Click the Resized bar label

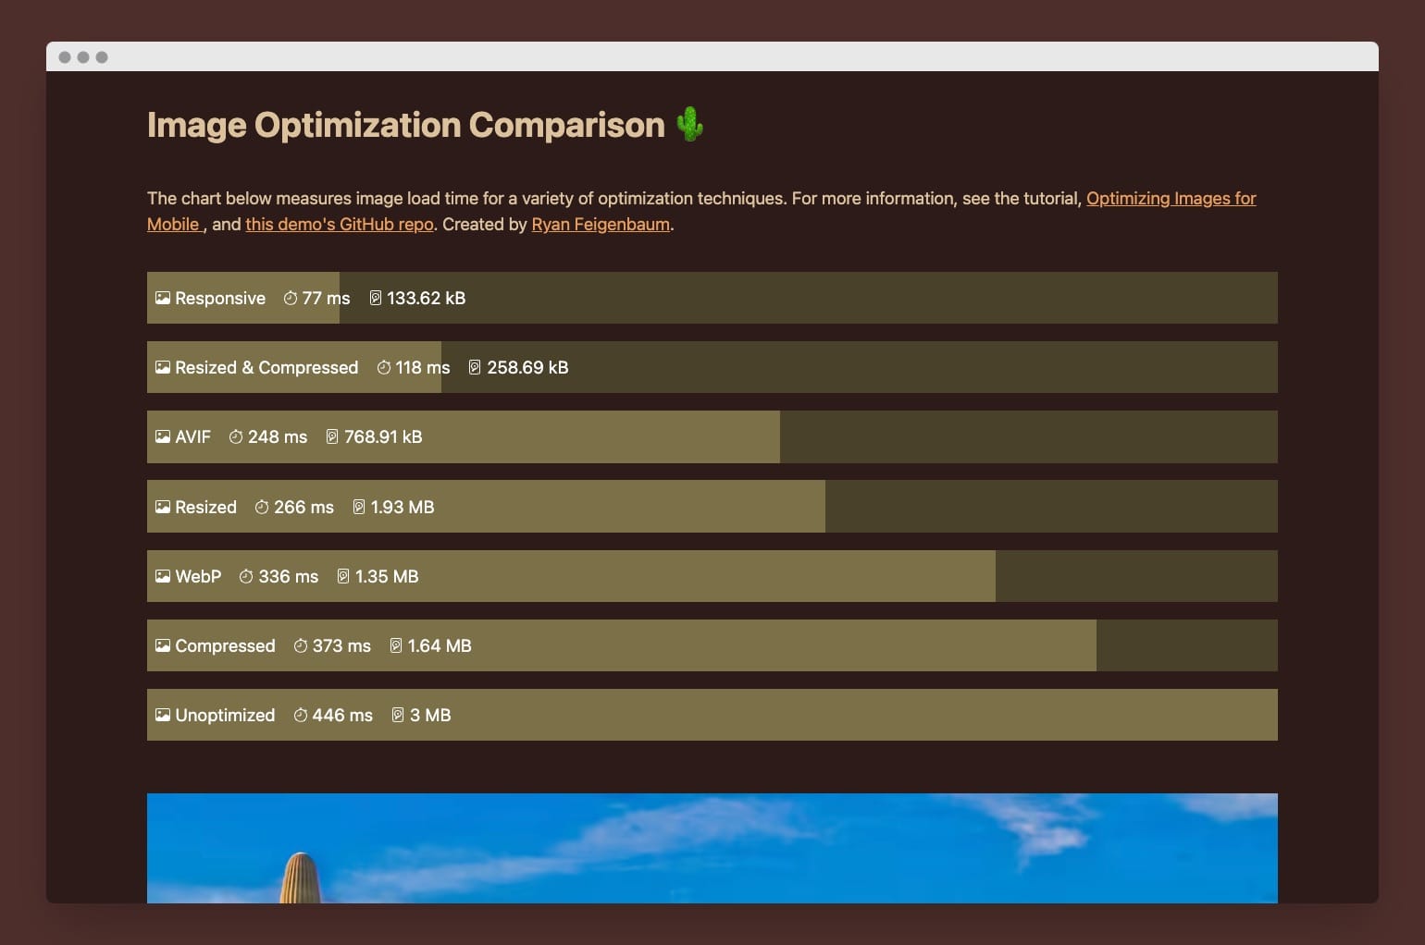point(205,507)
